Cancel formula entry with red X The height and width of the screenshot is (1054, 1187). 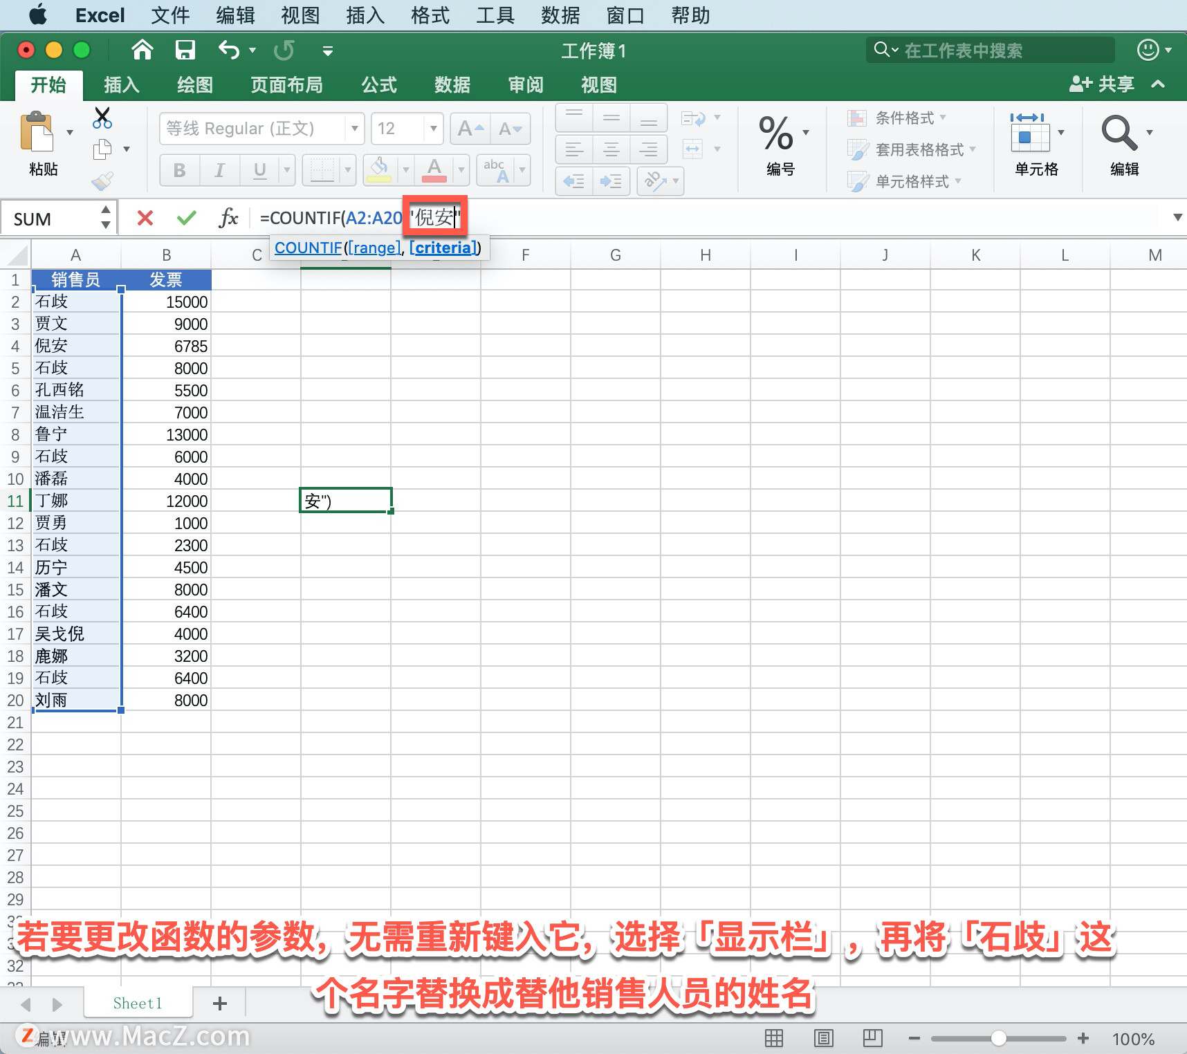pos(145,219)
